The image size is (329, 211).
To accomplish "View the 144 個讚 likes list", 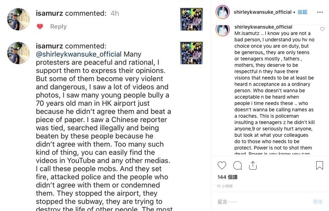I will coord(227,177).
